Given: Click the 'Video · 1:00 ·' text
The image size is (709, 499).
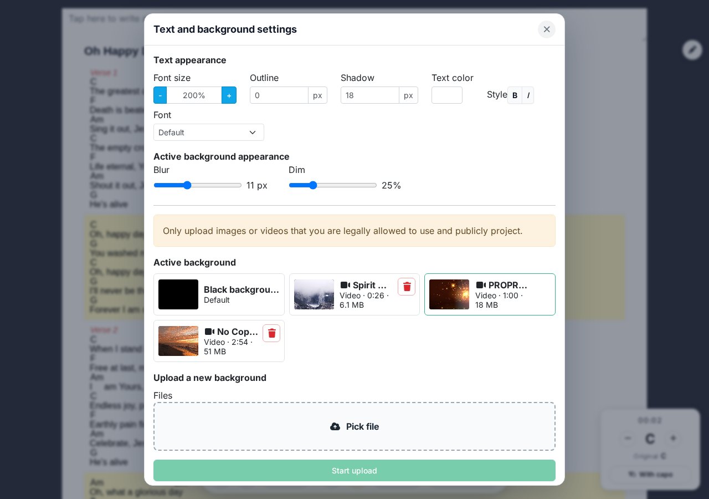Looking at the screenshot, I should click(499, 296).
